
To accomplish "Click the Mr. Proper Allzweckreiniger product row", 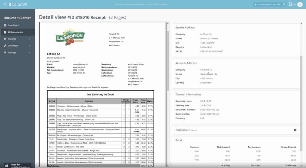I will coord(101,135).
